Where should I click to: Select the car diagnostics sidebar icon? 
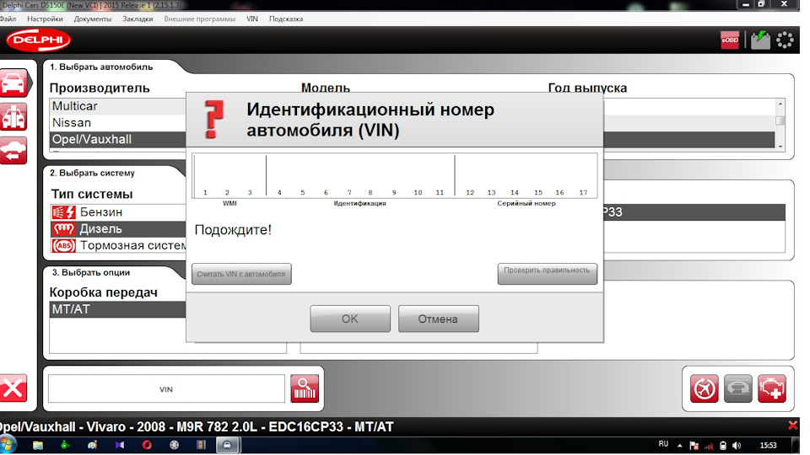tap(14, 83)
